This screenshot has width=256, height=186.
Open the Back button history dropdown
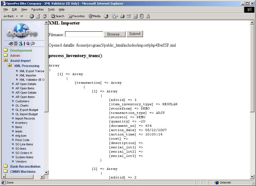click(17, 16)
